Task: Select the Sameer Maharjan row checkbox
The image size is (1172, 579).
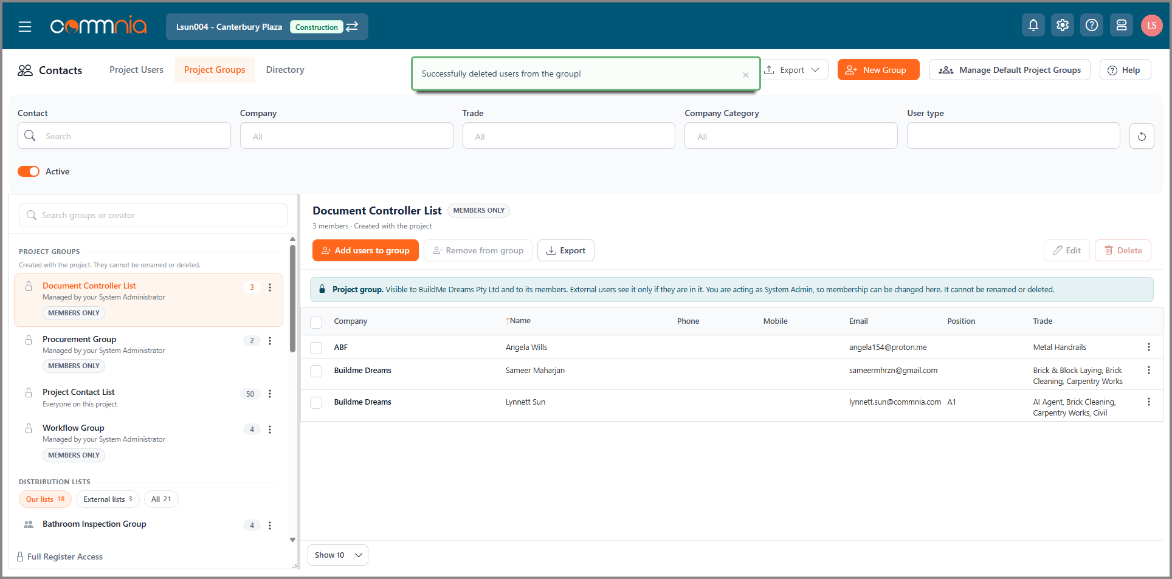Action: click(316, 371)
